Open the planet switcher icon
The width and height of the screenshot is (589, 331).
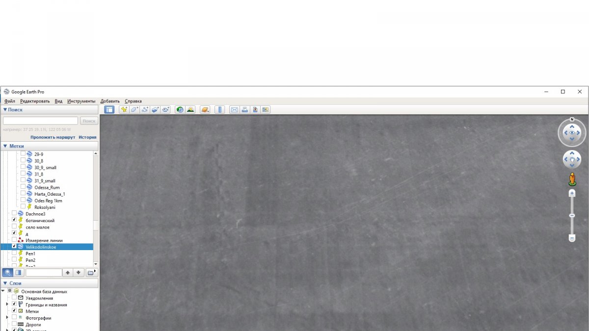[x=205, y=109]
